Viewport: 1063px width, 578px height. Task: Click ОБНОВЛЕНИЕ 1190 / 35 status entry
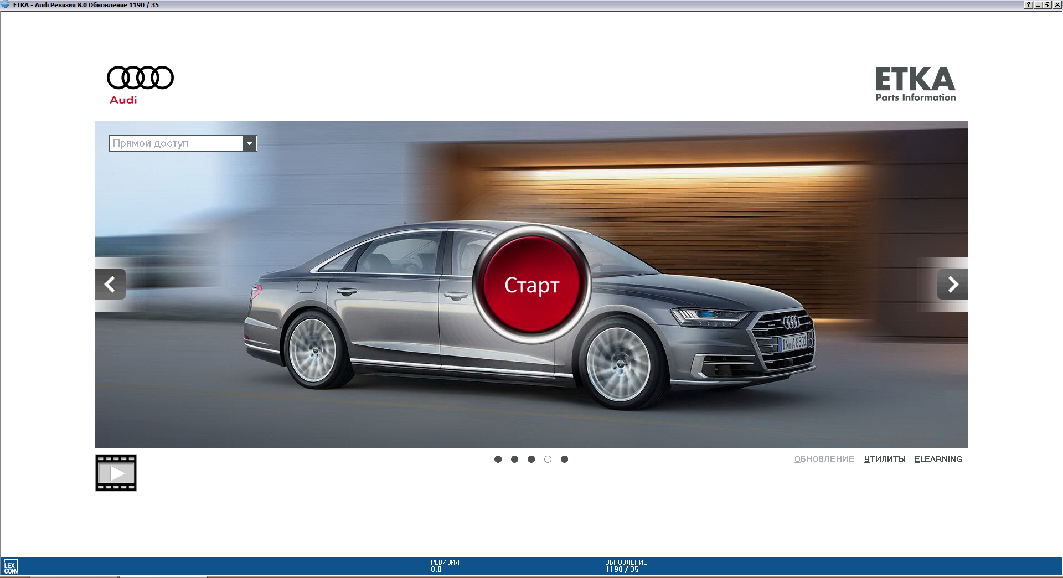click(626, 566)
